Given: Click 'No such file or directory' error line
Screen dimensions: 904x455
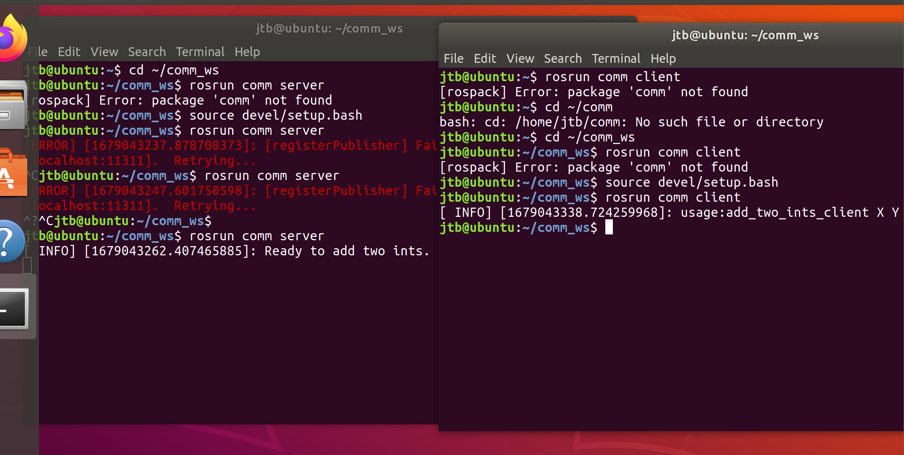Looking at the screenshot, I should click(631, 122).
